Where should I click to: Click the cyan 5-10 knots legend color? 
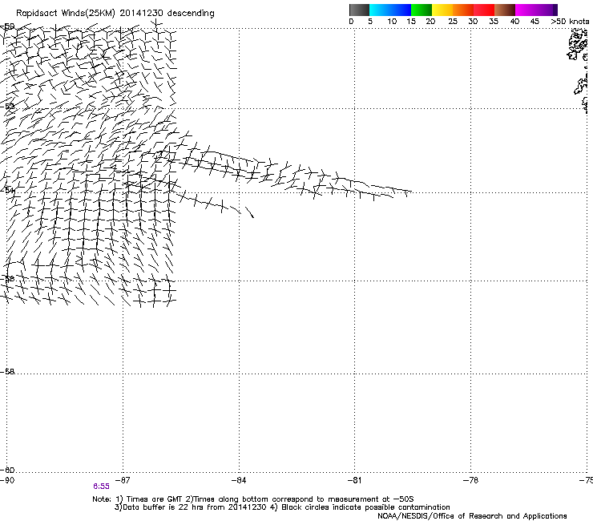(380, 10)
